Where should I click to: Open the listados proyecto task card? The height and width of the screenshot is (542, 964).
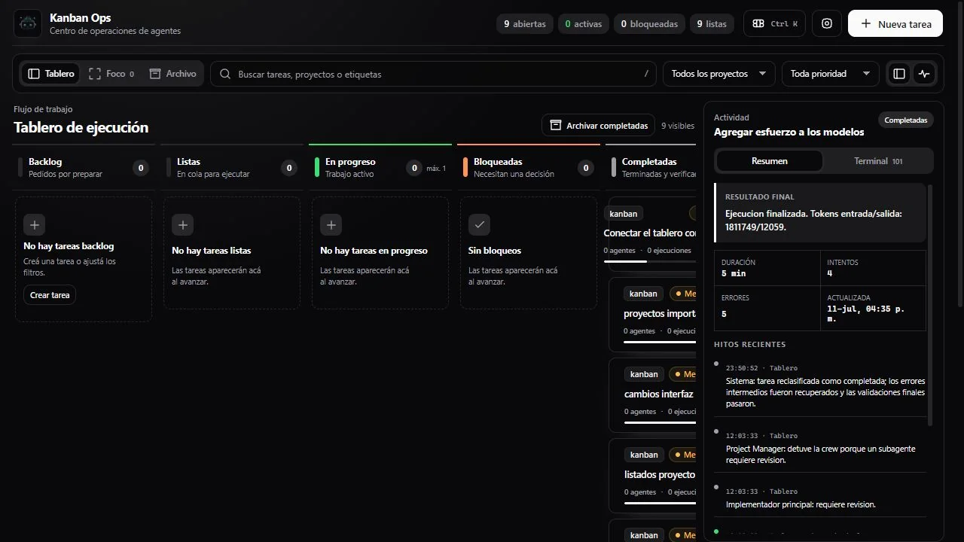(x=652, y=476)
